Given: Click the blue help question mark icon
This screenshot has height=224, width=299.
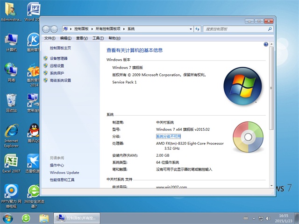Looking at the screenshot, I should coord(266,45).
